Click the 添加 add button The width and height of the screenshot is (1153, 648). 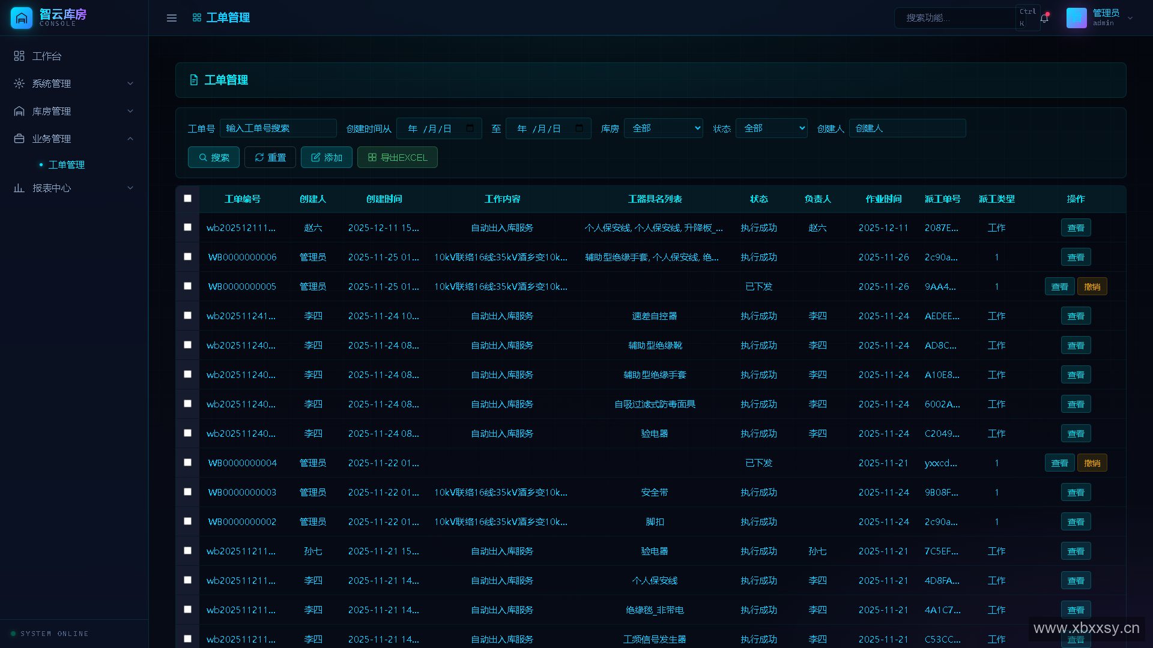[327, 157]
